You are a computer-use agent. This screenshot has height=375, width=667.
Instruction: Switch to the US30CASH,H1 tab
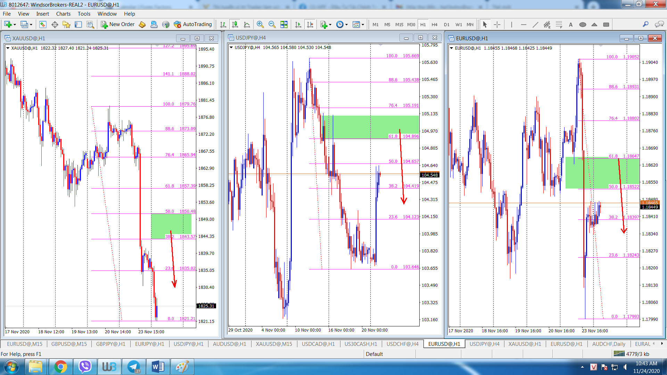coord(361,344)
